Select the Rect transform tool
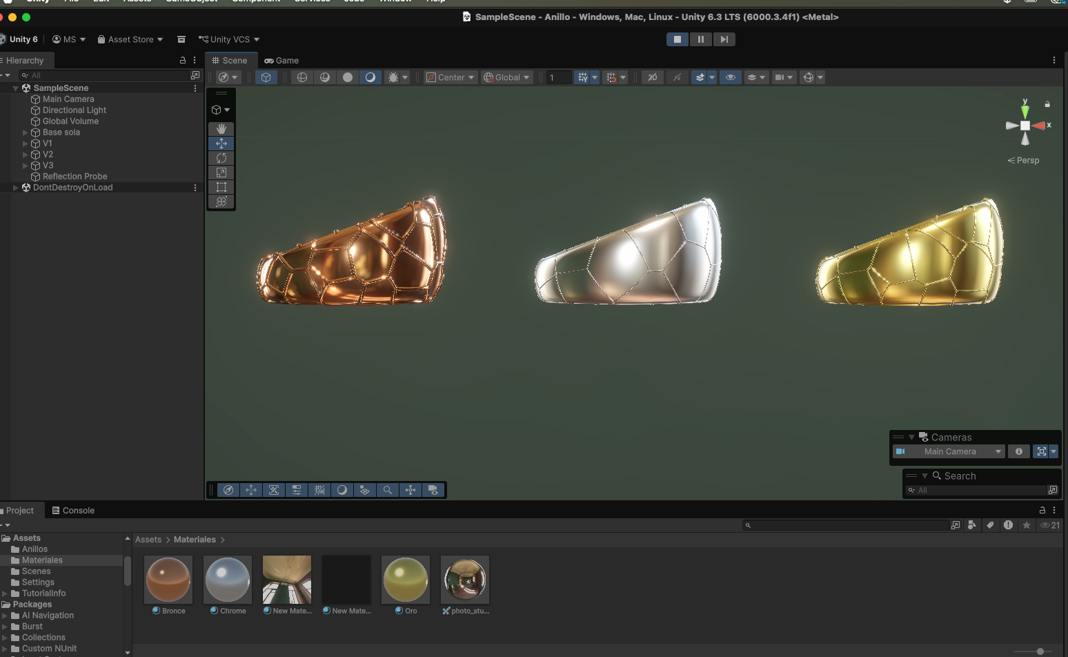 pos(221,187)
